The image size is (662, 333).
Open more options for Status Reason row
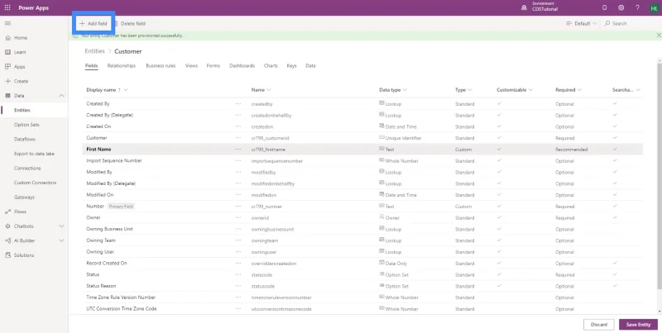pos(238,286)
